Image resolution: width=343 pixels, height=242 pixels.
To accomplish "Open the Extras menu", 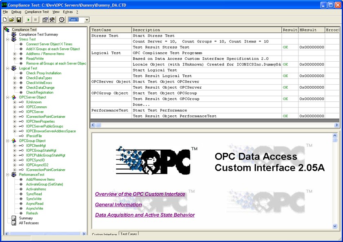I will click(x=68, y=12).
